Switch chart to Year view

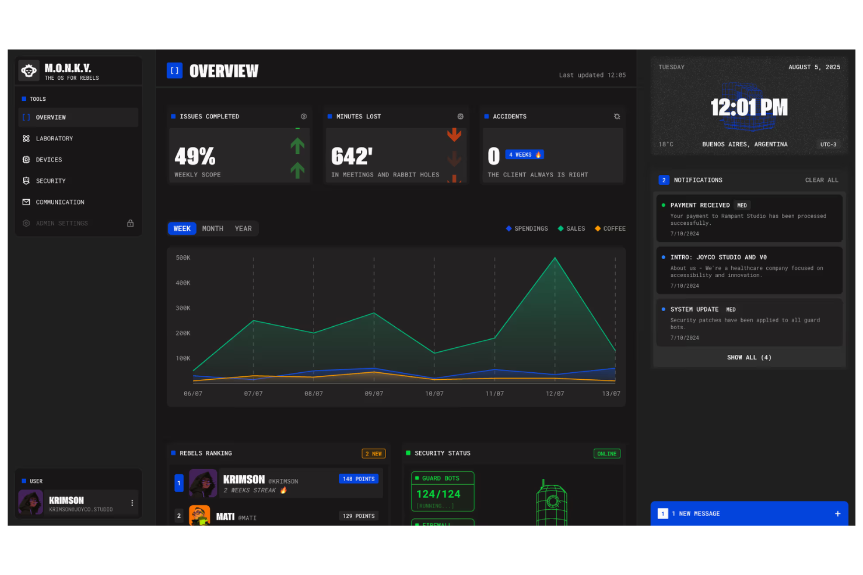click(x=243, y=229)
